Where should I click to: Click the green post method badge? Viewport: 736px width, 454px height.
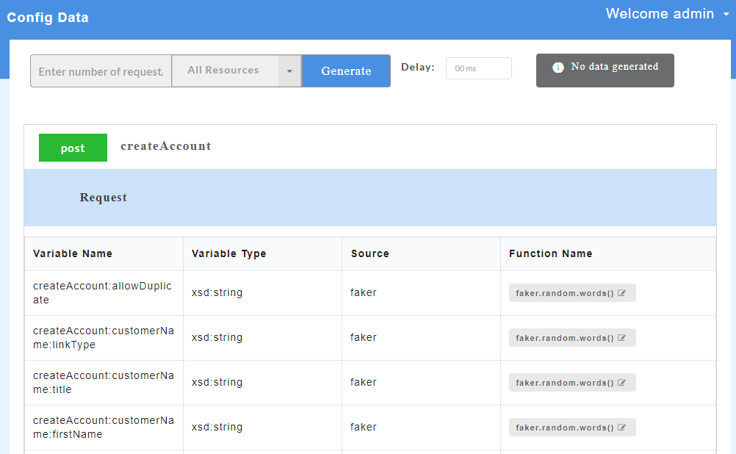(73, 148)
